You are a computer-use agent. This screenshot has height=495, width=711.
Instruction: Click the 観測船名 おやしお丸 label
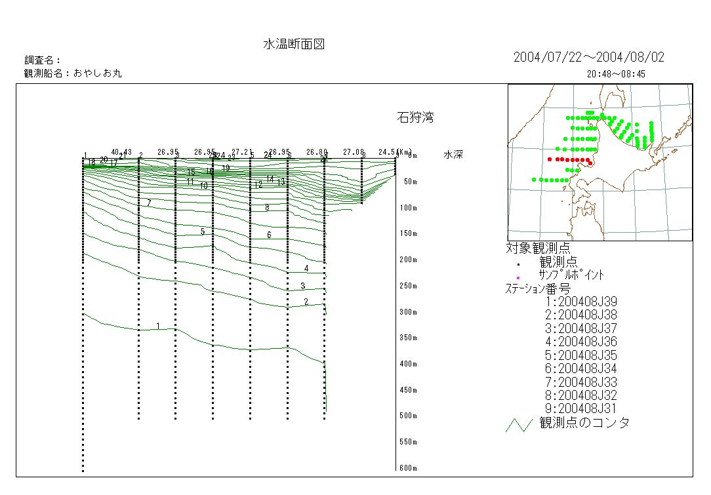click(x=73, y=73)
